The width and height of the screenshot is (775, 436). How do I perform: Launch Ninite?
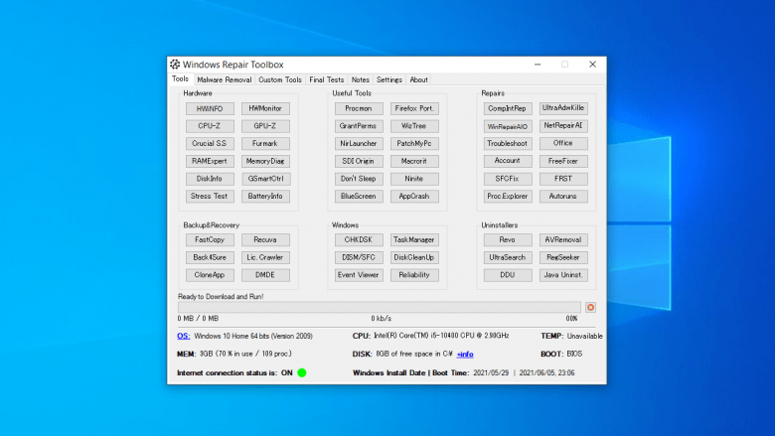(x=414, y=179)
